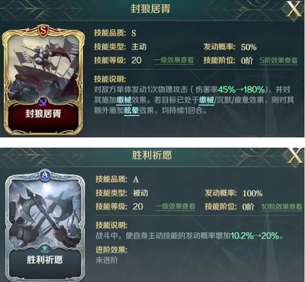Click underlined 眩晕 keyword in description
305x282 pixels.
(x=131, y=110)
